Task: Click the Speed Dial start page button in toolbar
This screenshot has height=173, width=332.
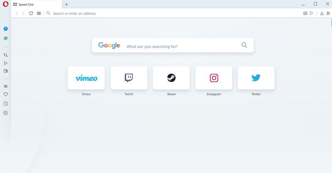Action: tap(39, 13)
